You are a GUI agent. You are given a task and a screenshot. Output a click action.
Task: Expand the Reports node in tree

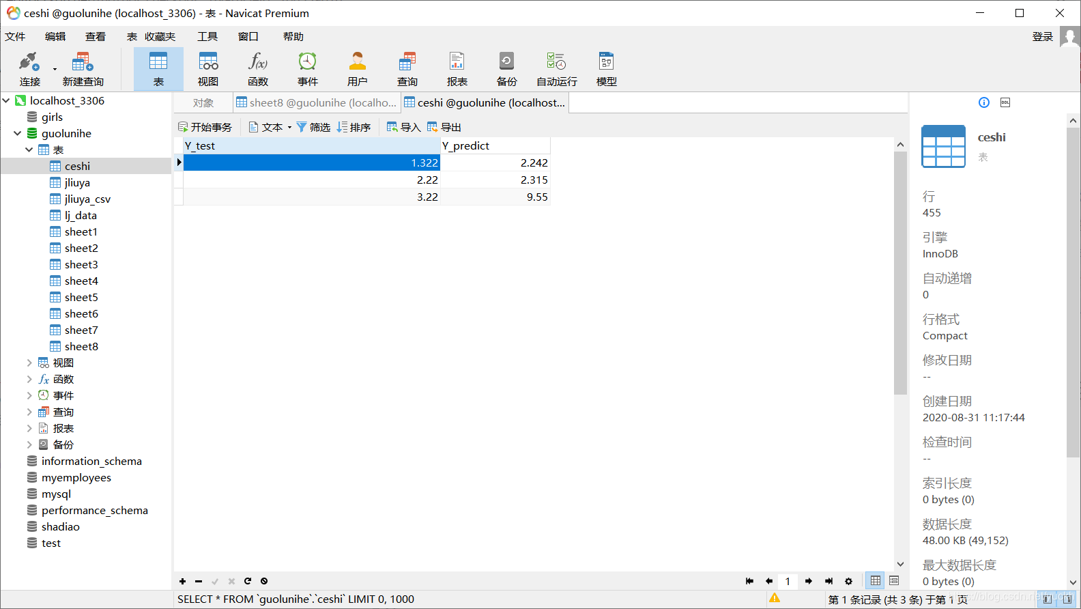pos(29,428)
